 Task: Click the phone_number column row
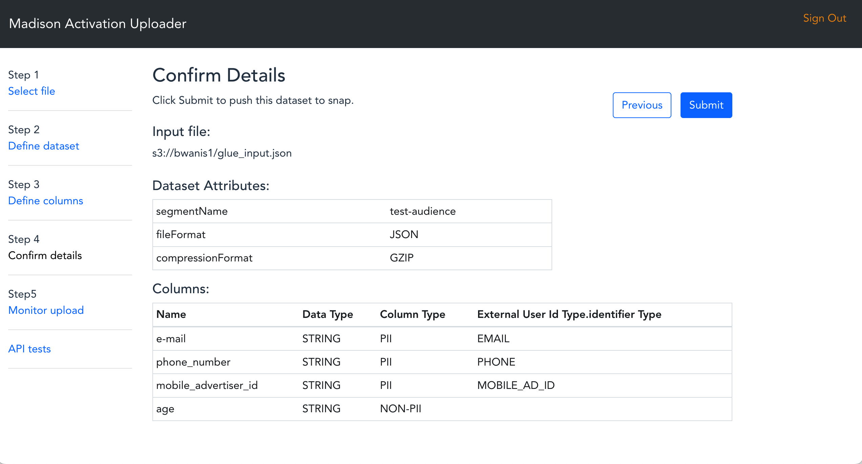point(442,362)
